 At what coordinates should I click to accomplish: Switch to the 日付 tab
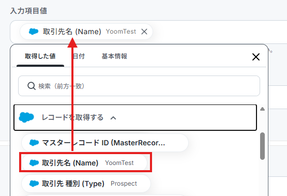pos(79,56)
